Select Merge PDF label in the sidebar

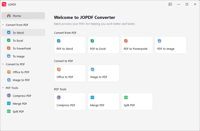[x=20, y=104]
